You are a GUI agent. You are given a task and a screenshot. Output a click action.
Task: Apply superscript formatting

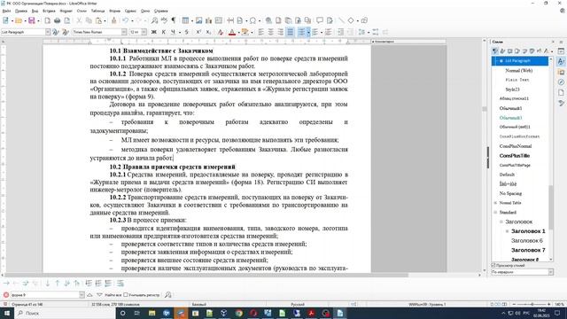point(198,32)
